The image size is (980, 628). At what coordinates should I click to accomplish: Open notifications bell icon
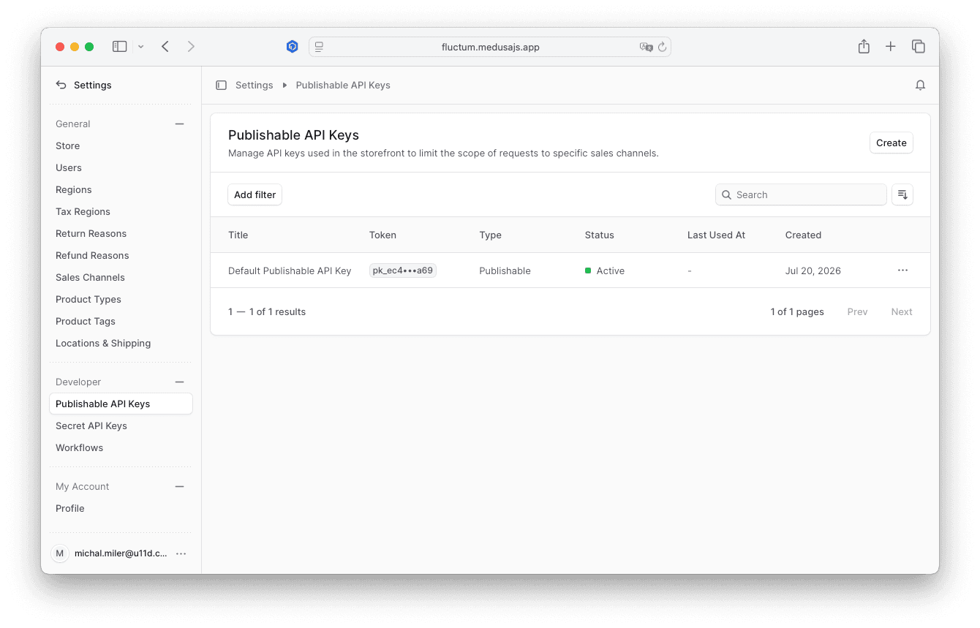[920, 85]
